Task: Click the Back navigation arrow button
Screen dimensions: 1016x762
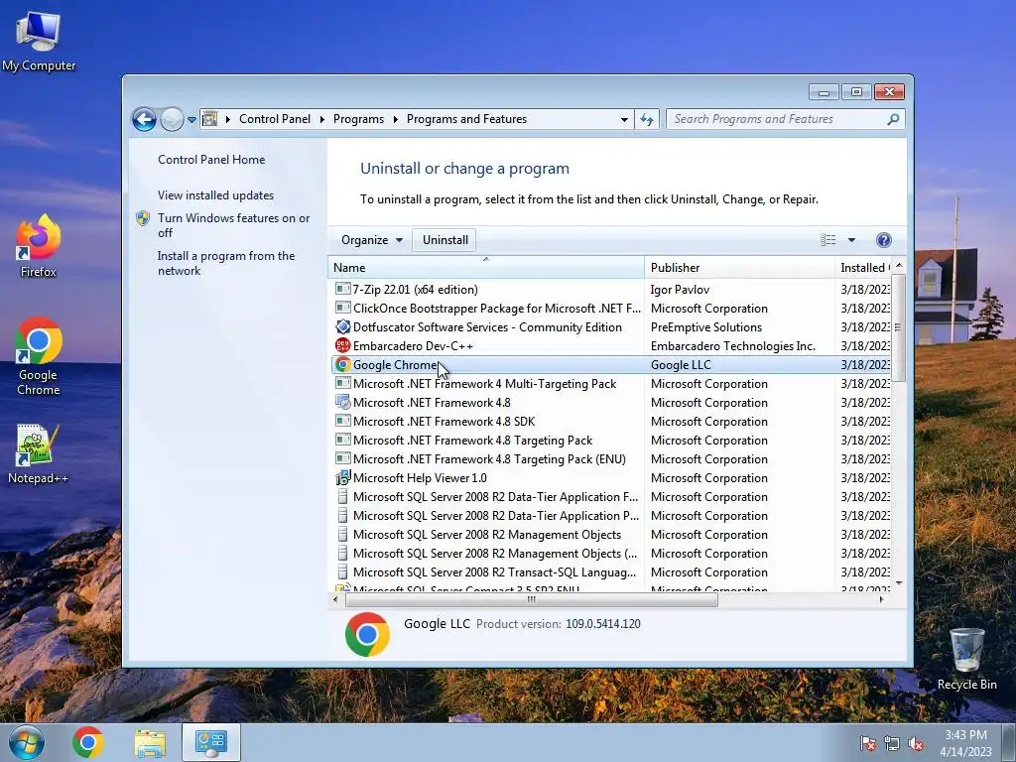Action: click(x=144, y=119)
